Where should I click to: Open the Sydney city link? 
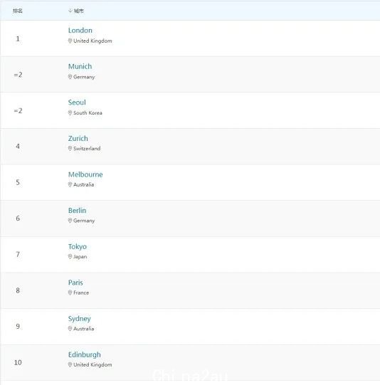point(80,319)
